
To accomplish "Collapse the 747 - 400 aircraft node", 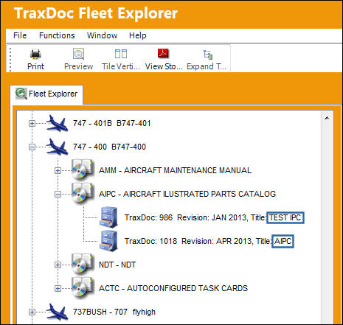I will [x=32, y=147].
